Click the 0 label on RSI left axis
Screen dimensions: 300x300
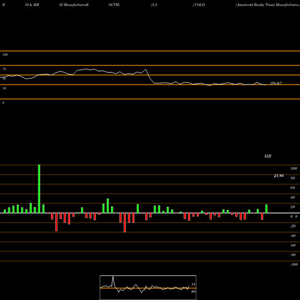[3, 103]
